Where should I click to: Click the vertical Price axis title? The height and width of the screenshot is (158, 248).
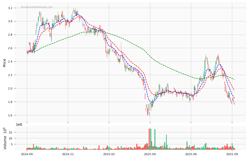coord(5,63)
